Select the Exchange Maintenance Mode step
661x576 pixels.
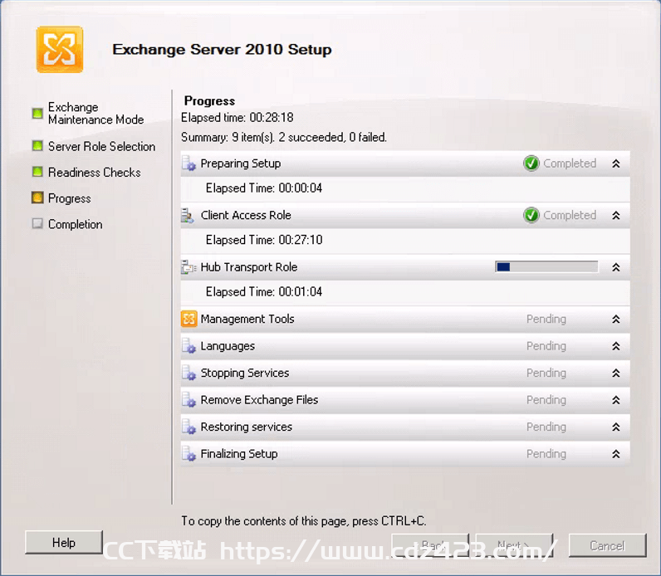(x=95, y=114)
